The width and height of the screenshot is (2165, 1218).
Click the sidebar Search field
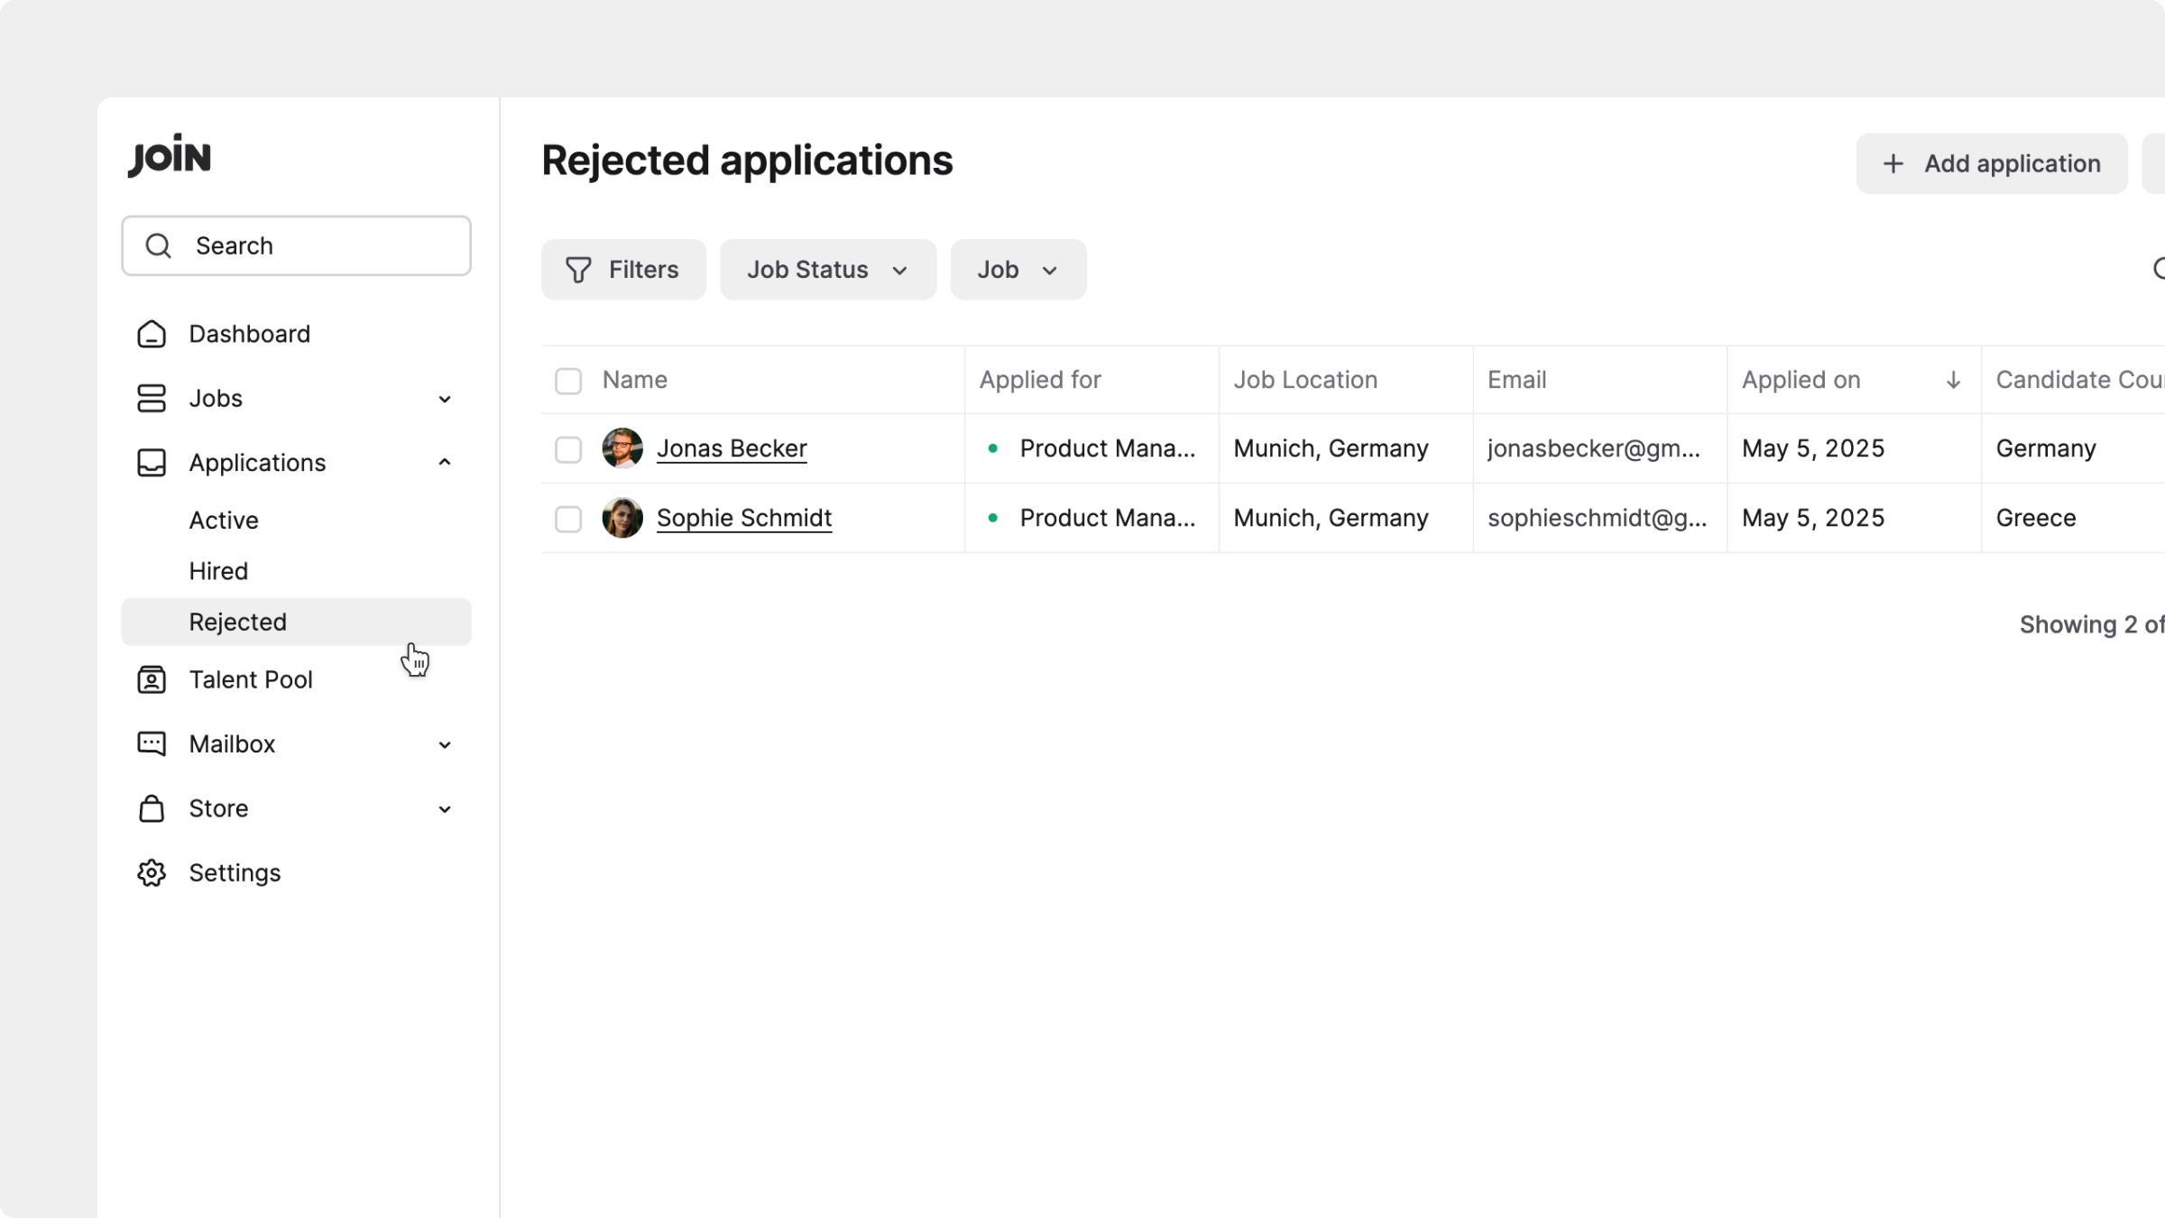tap(298, 245)
